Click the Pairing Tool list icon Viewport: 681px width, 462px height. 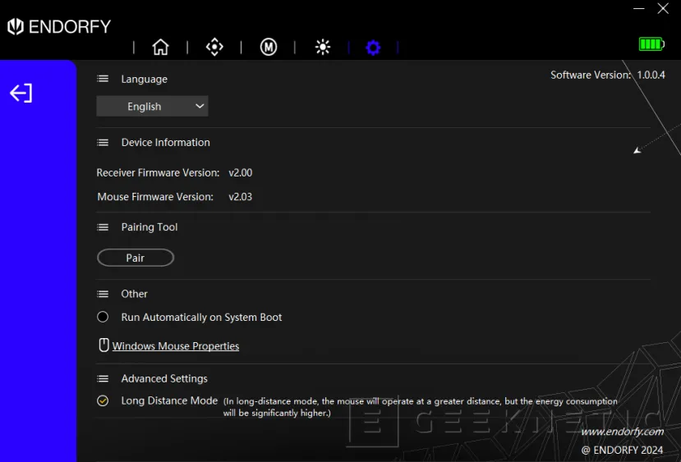point(103,226)
